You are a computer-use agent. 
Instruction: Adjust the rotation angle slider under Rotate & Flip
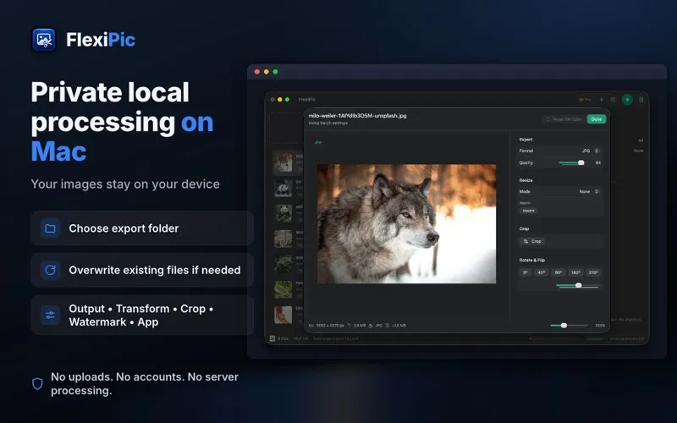coord(578,285)
